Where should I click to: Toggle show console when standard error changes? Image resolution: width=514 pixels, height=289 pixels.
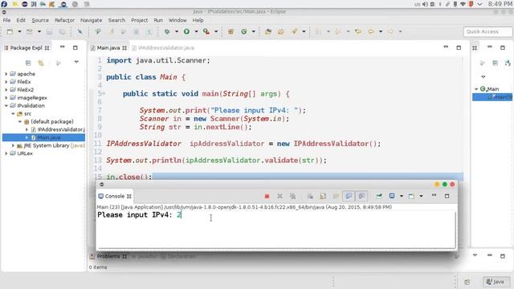click(361, 196)
